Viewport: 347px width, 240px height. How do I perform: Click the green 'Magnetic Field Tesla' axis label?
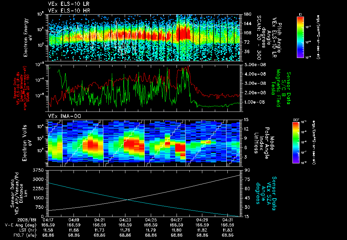pyautogui.click(x=276, y=88)
